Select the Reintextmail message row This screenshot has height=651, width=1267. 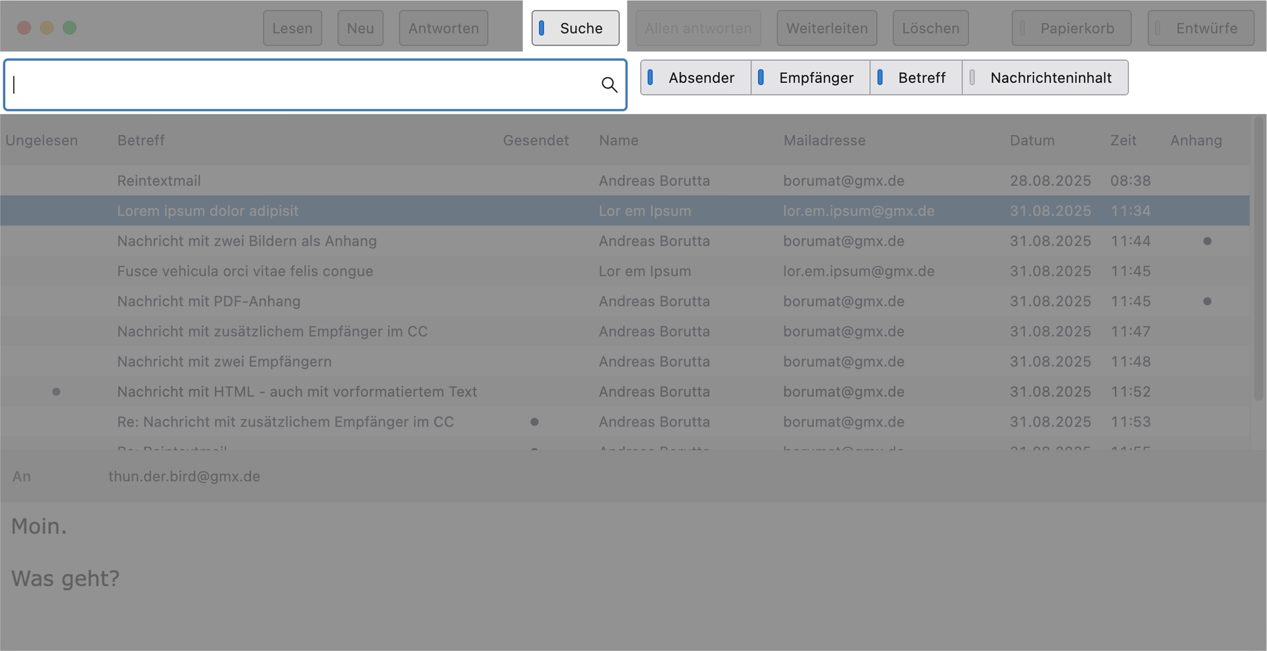[x=159, y=181]
